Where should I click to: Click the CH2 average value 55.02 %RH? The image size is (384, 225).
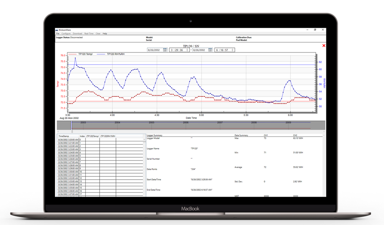coord(298,167)
